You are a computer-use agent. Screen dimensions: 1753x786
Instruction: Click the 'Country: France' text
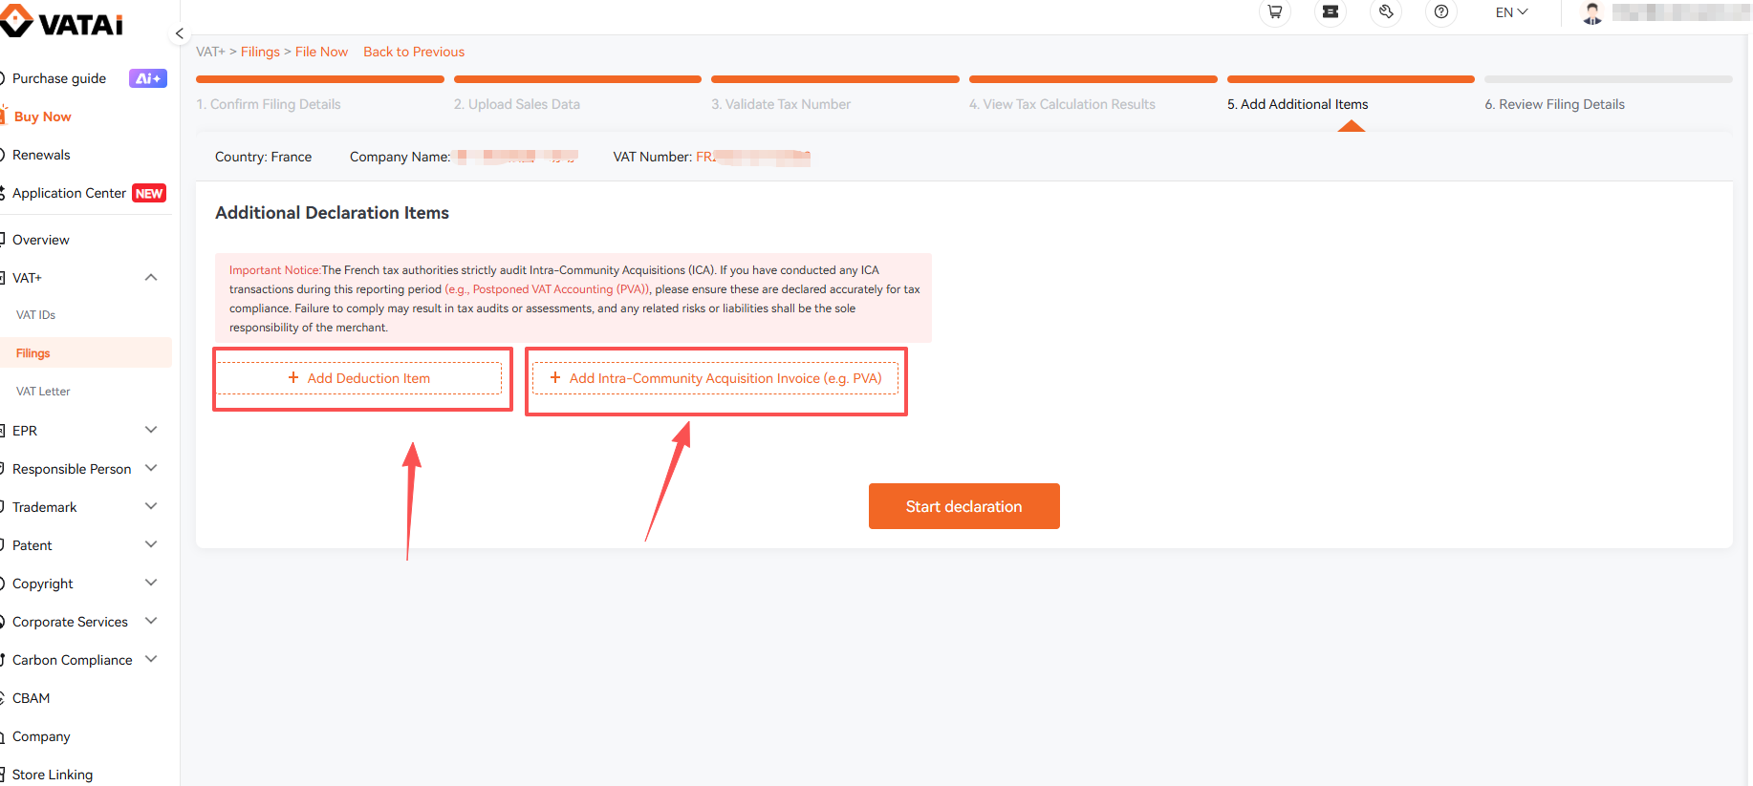(x=263, y=157)
